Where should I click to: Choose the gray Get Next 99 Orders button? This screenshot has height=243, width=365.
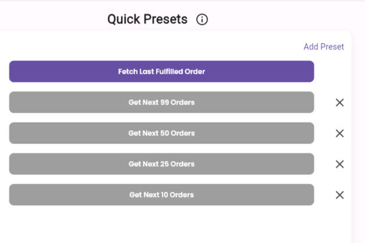pyautogui.click(x=161, y=102)
